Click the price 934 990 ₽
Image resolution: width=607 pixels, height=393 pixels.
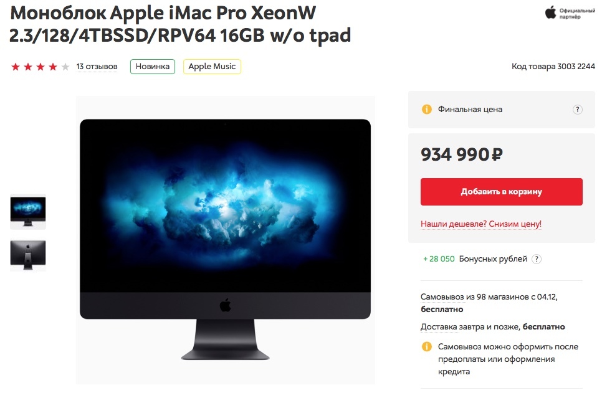[x=461, y=154]
